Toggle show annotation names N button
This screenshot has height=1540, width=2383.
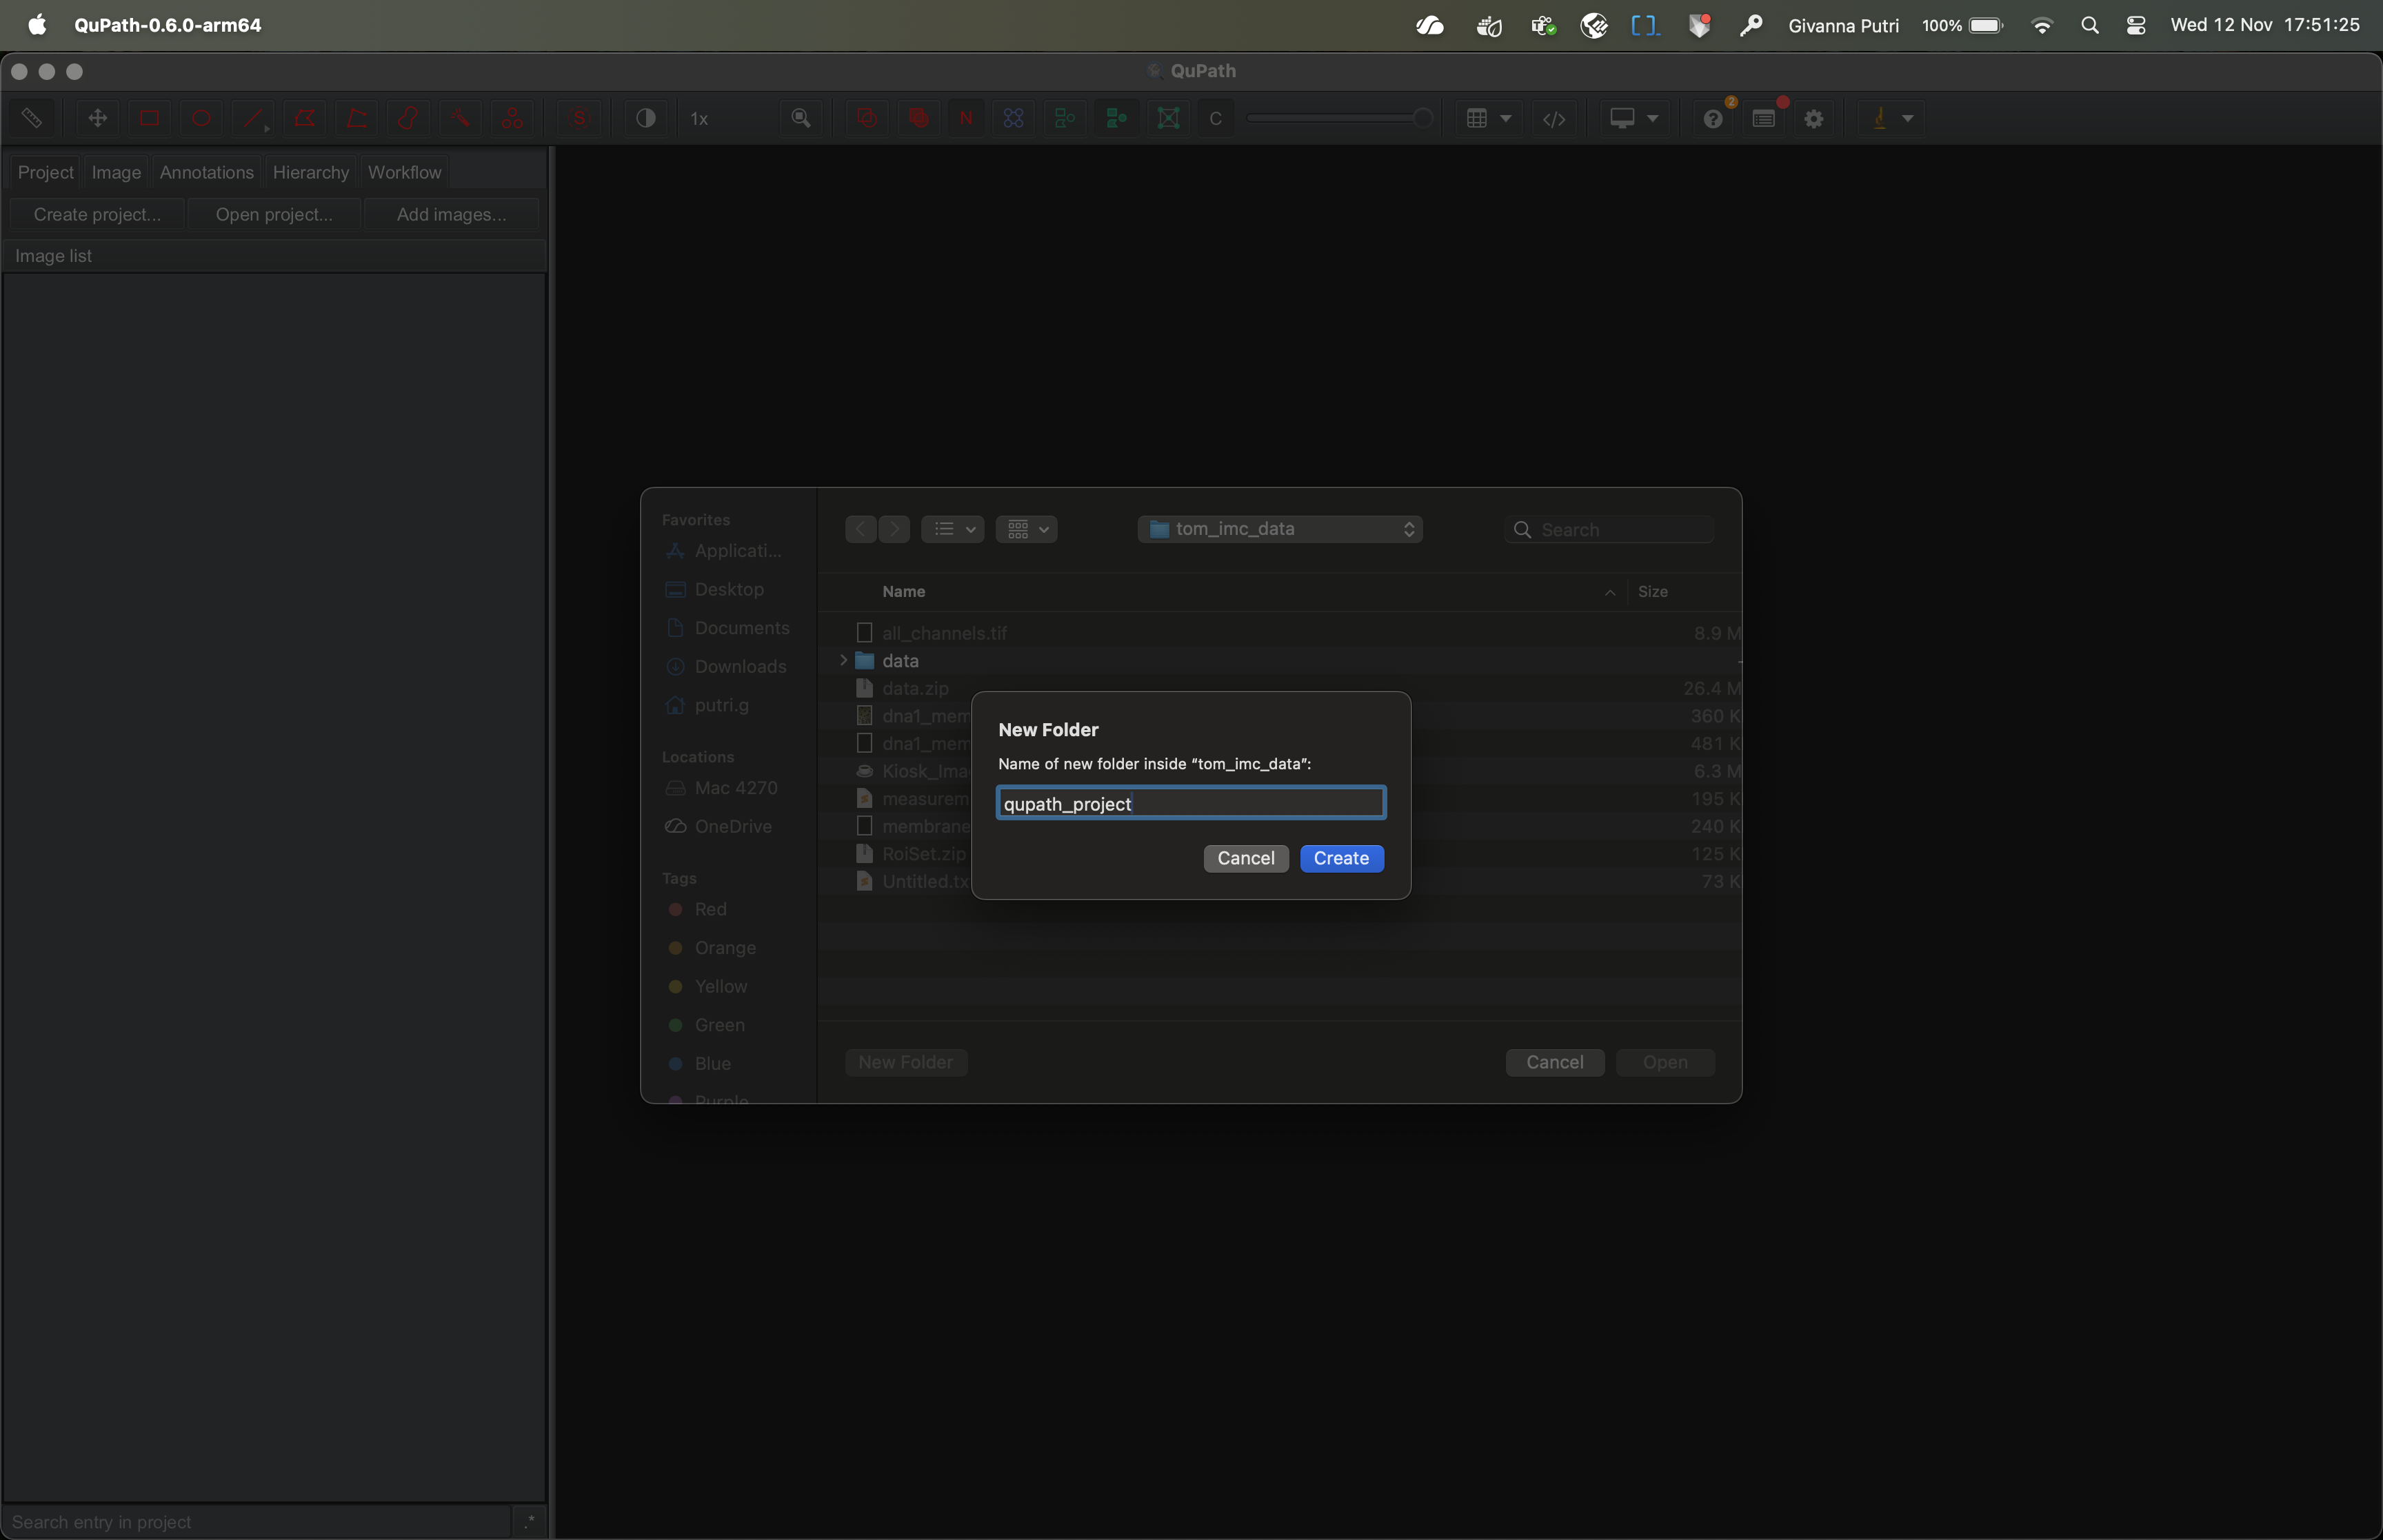966,118
